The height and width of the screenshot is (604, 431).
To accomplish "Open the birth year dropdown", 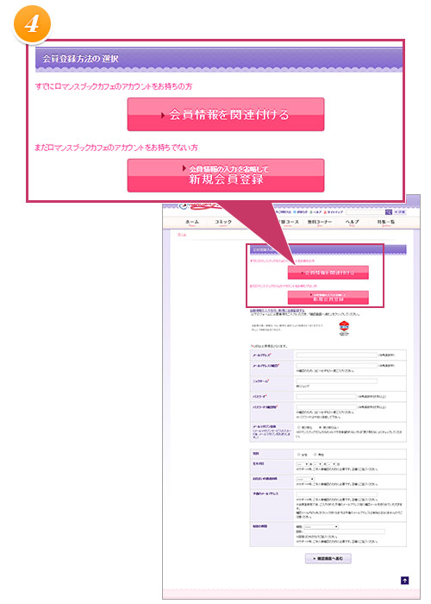I will pyautogui.click(x=303, y=464).
